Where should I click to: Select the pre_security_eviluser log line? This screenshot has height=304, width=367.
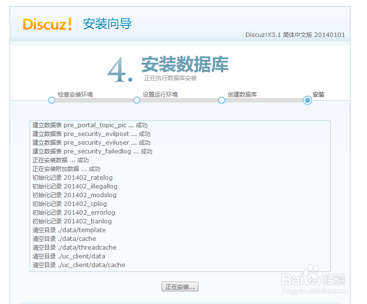(91, 143)
